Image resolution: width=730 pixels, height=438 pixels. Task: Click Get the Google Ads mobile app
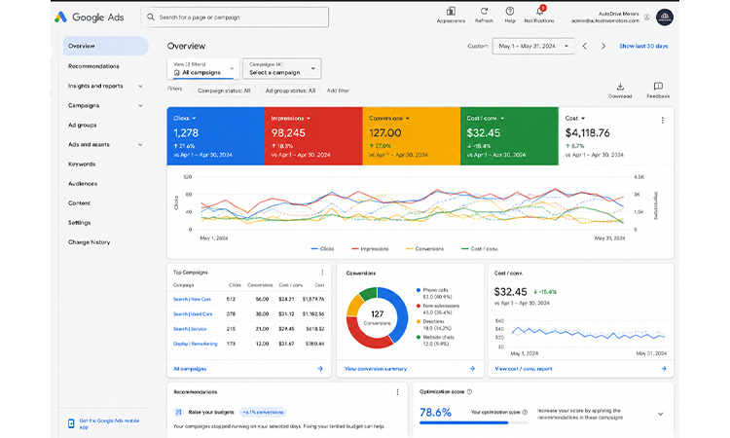click(109, 423)
